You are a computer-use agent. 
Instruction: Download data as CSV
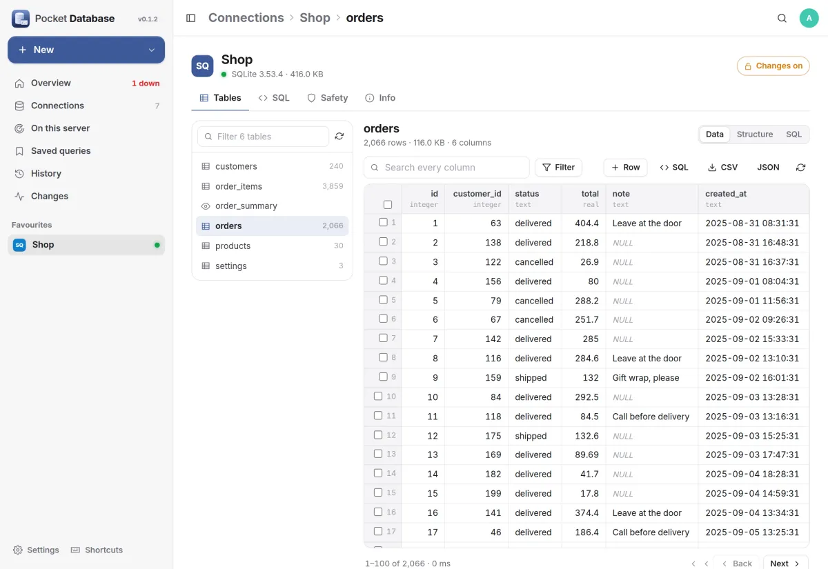pos(722,168)
